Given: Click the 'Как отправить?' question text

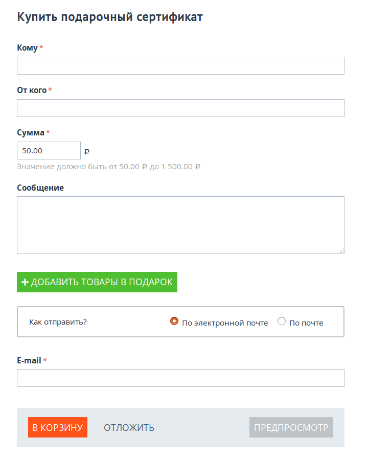Looking at the screenshot, I should (58, 323).
